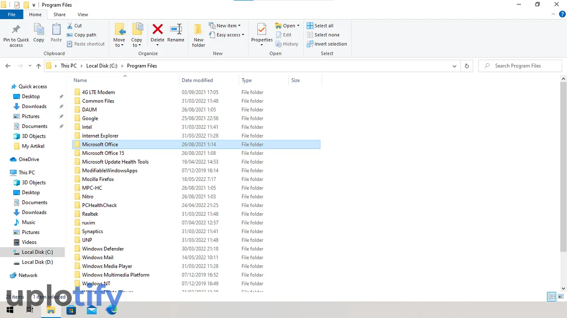The image size is (567, 318).
Task: Open the New item dropdown
Action: pyautogui.click(x=225, y=26)
